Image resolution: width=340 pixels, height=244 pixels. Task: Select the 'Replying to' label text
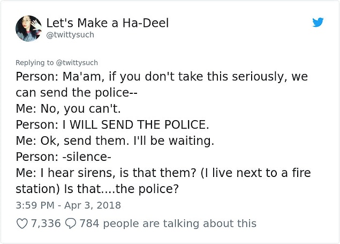pyautogui.click(x=34, y=63)
